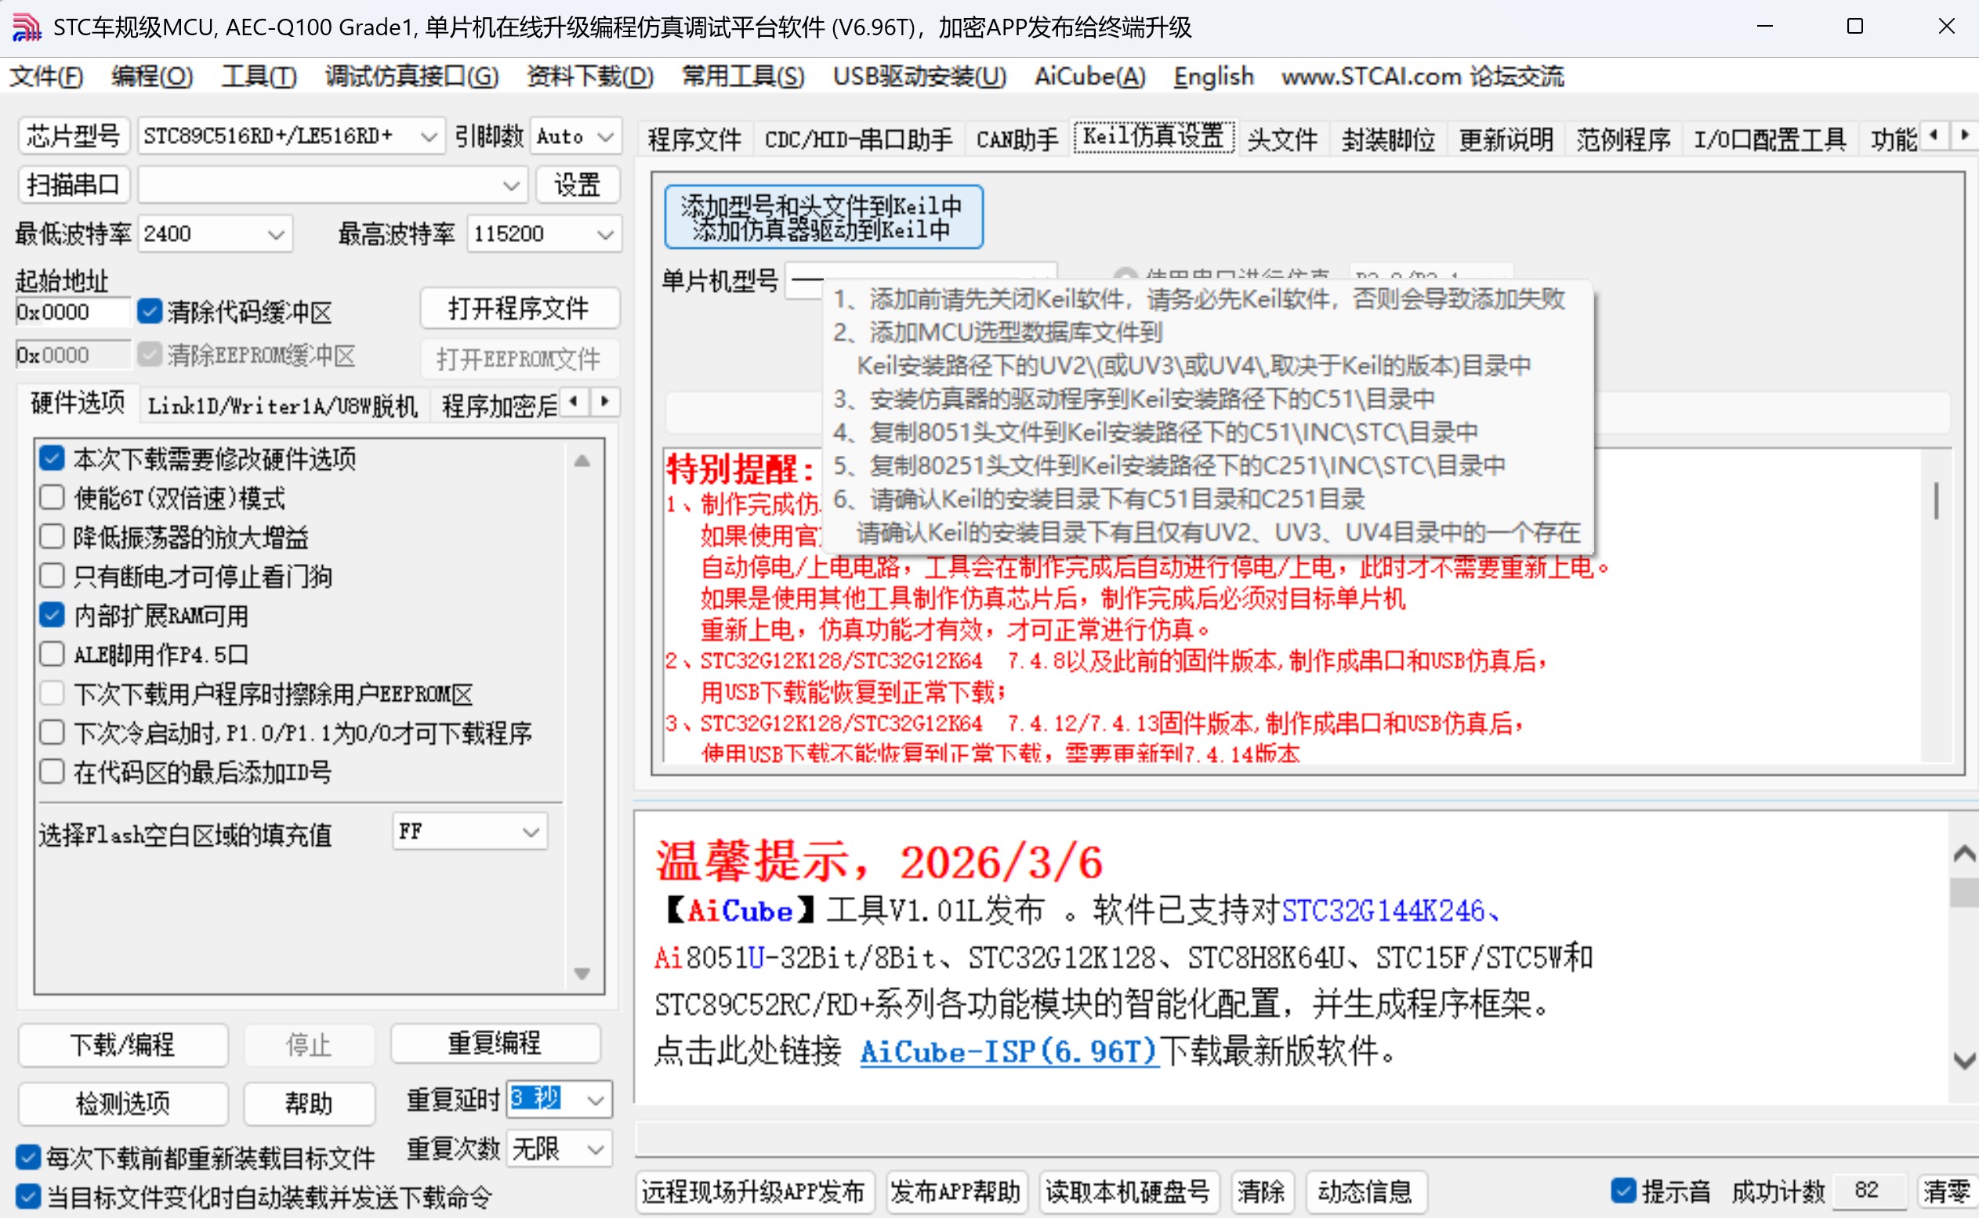The image size is (1979, 1218).
Task: Click start address 0x0000 input field
Action: (x=73, y=312)
